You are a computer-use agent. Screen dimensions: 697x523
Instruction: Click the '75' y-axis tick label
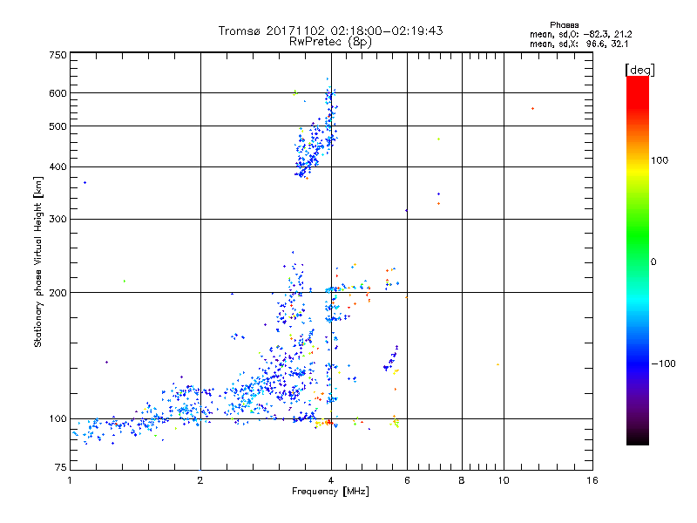click(61, 467)
